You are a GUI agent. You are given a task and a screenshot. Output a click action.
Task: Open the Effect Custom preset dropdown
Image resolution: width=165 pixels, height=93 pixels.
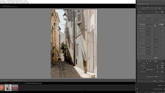point(150,16)
